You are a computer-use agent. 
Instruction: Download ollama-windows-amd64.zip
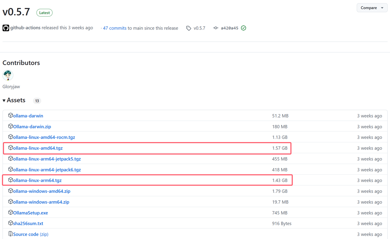[x=42, y=191]
